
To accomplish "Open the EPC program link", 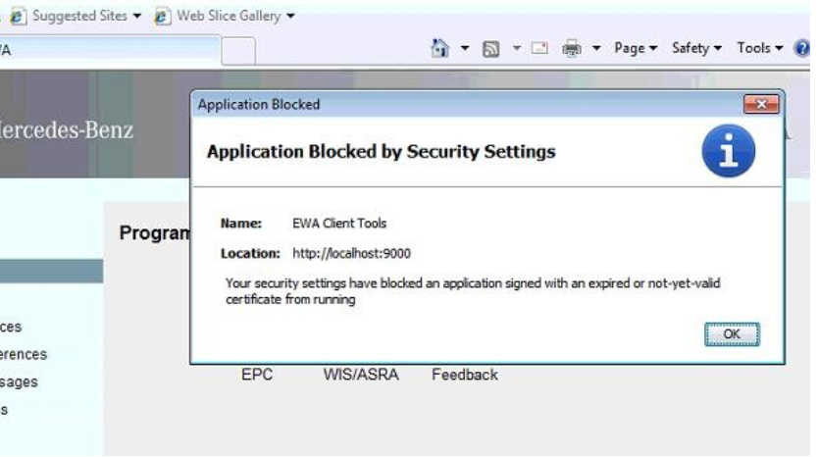I will coord(257,375).
